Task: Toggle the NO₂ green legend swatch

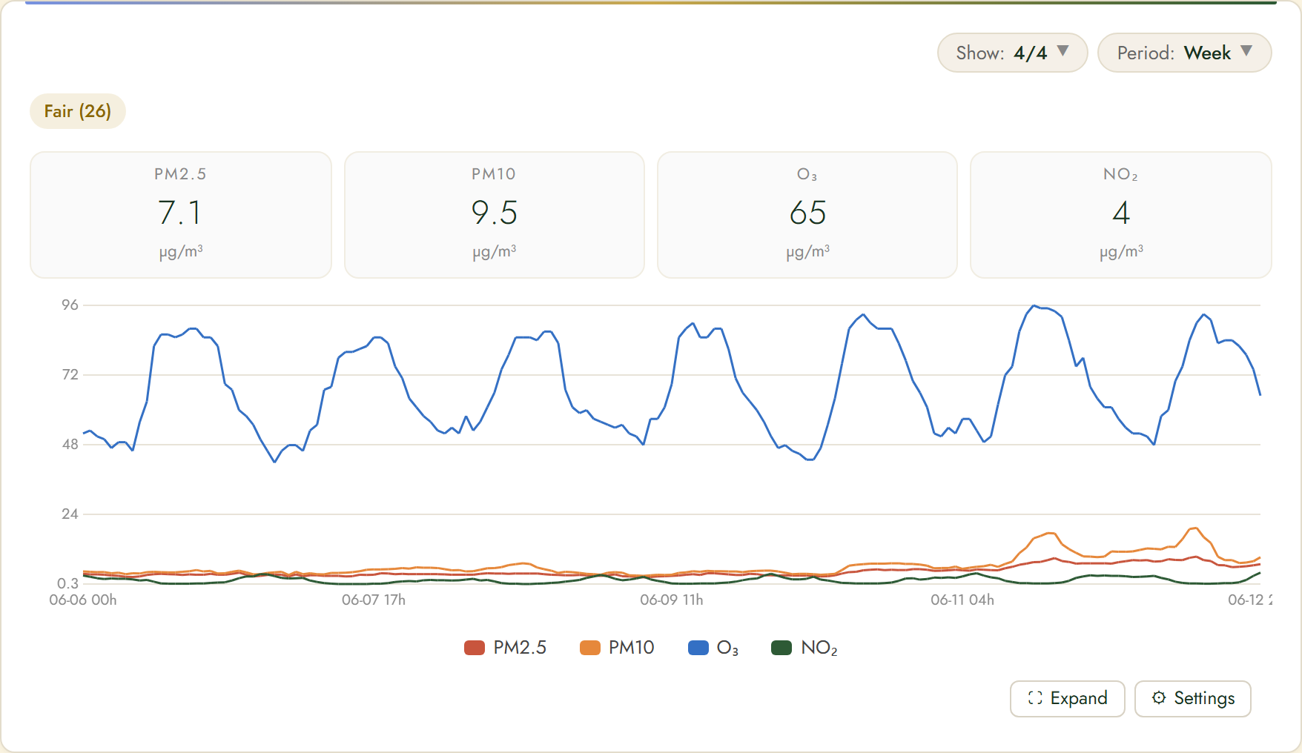Action: 781,648
